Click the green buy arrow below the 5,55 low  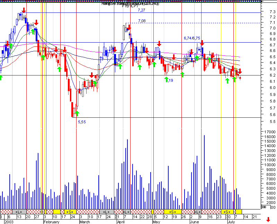pyautogui.click(x=77, y=114)
